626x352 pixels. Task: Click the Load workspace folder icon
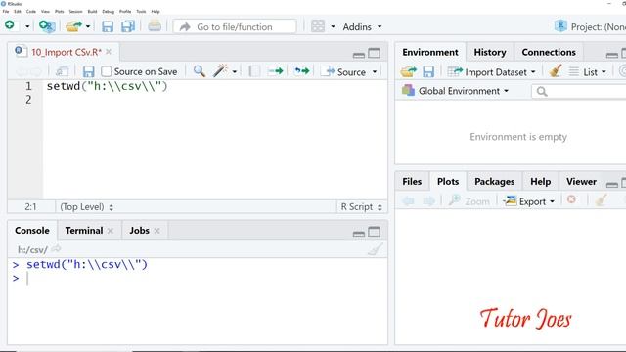409,71
